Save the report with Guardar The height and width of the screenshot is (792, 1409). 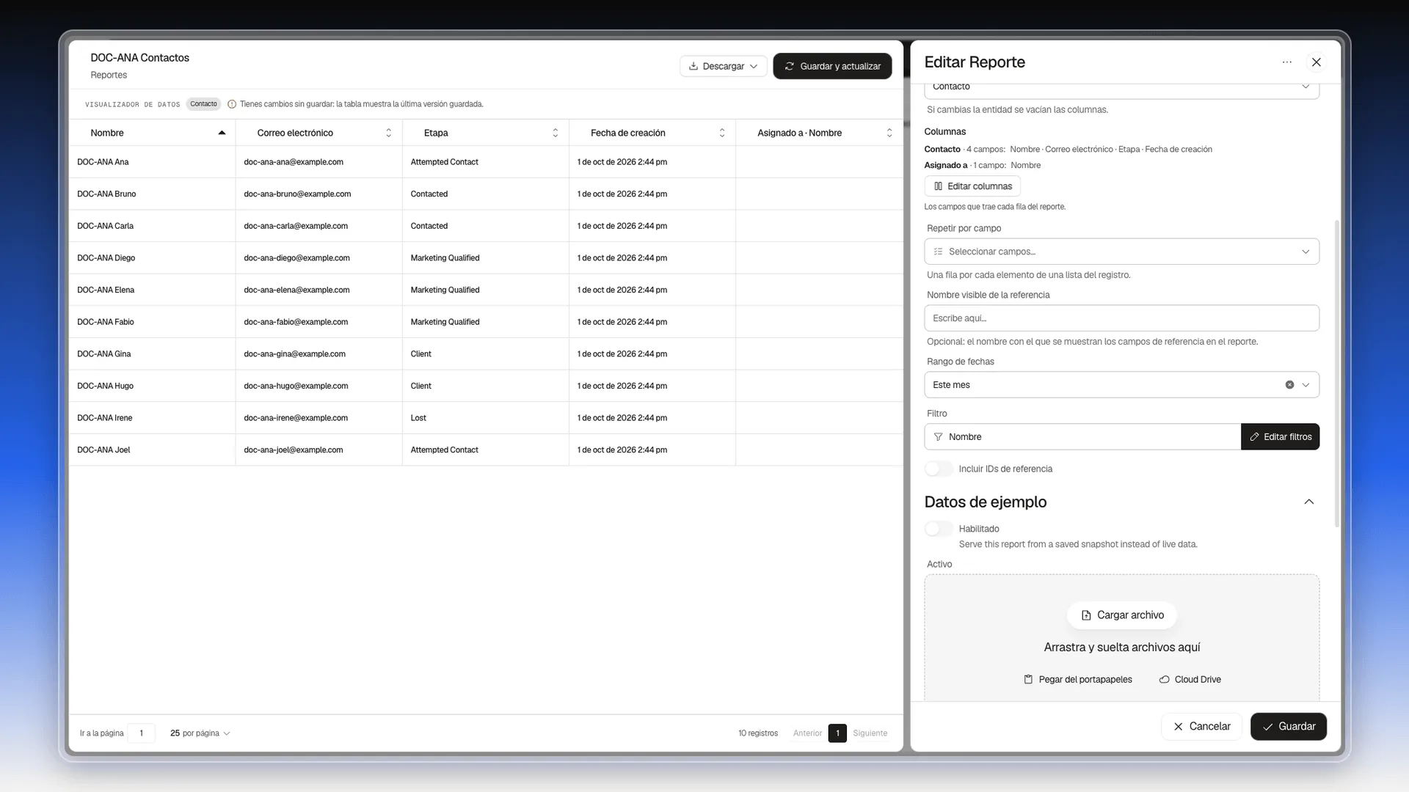1288,727
